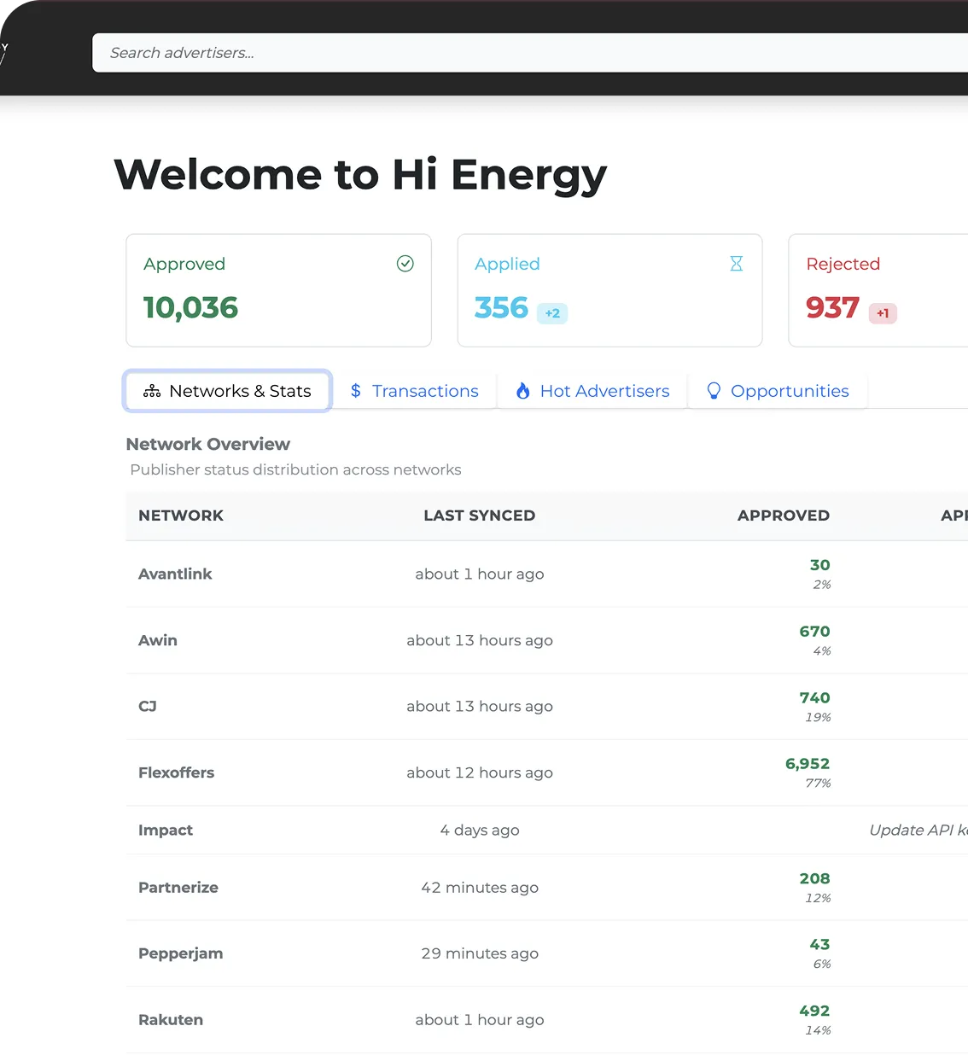This screenshot has height=1055, width=968.
Task: Click the dollar icon on Transactions tab
Action: 356,391
